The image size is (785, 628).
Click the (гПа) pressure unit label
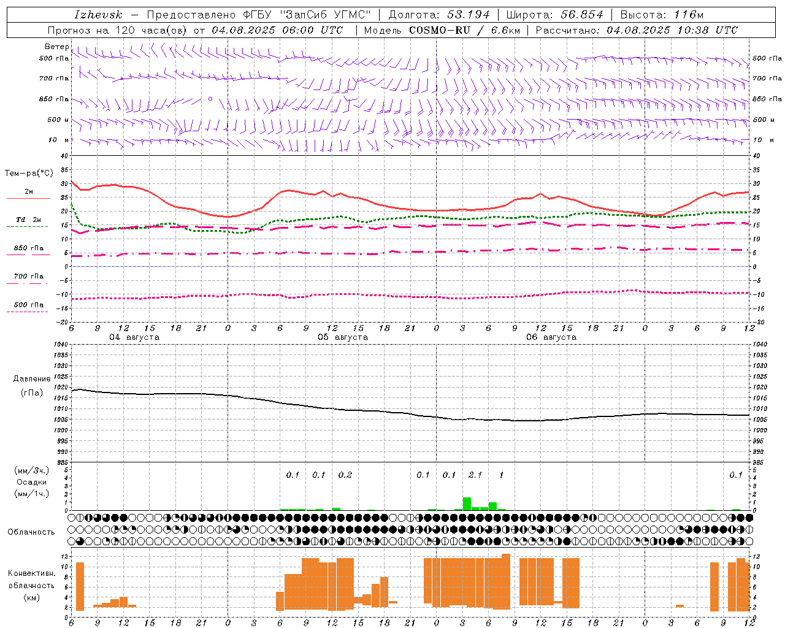pyautogui.click(x=32, y=393)
